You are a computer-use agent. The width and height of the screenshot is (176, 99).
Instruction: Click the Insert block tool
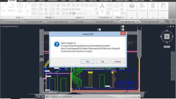[x=117, y=7]
